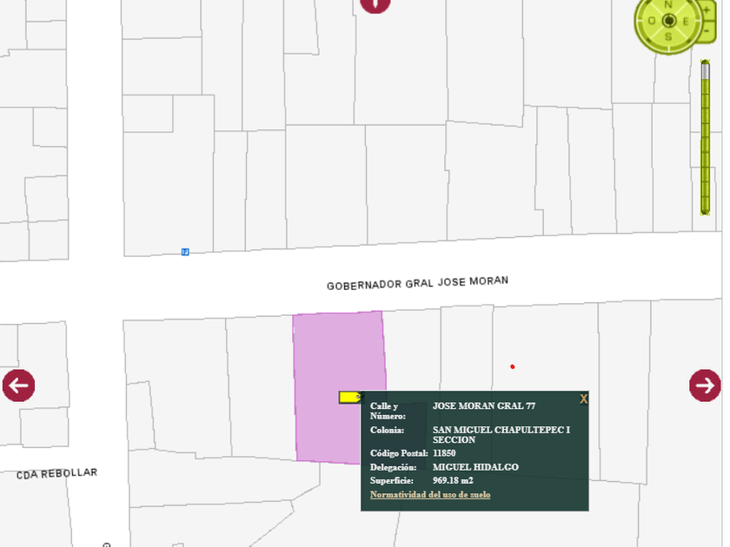Click the CDA Rebollar street label
The width and height of the screenshot is (730, 547).
[x=56, y=473]
